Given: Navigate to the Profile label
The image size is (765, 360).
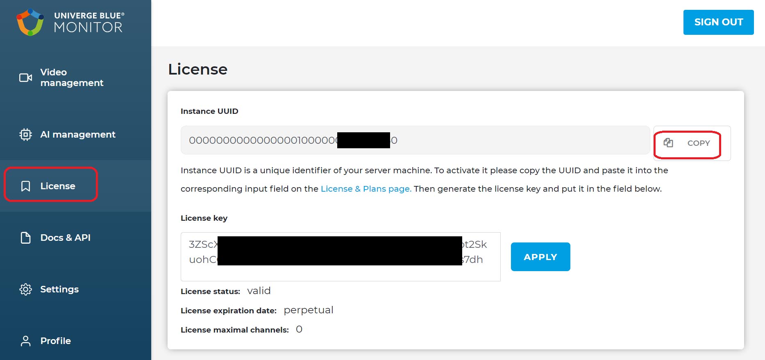Looking at the screenshot, I should pyautogui.click(x=56, y=341).
